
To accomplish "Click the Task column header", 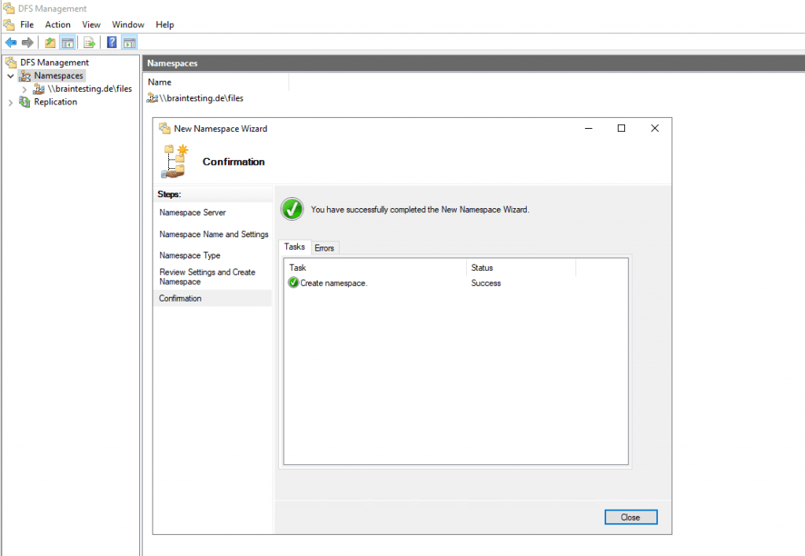I will click(x=375, y=268).
